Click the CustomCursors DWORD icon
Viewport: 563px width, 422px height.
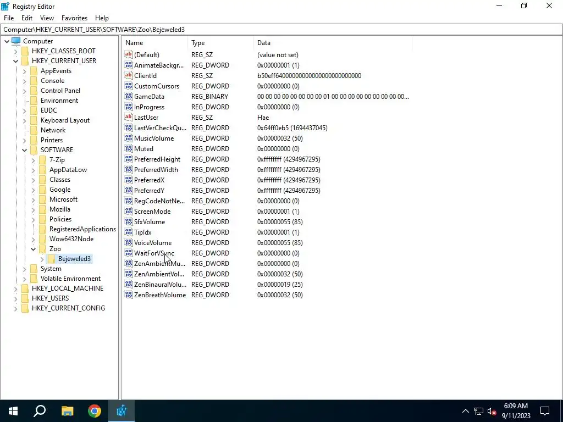[x=129, y=86]
